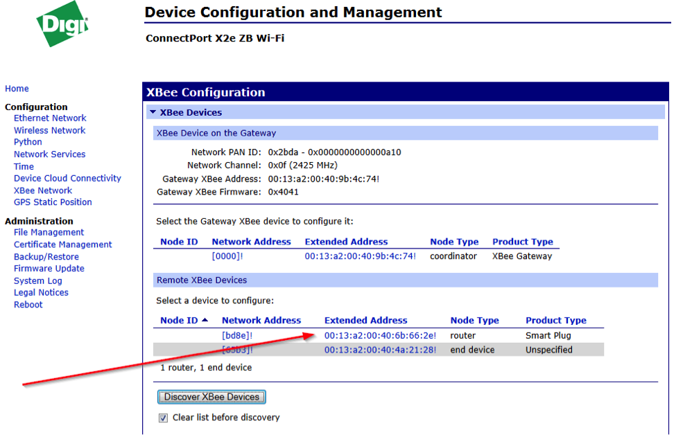Toggle Clear list before discovery checkbox

pos(163,418)
